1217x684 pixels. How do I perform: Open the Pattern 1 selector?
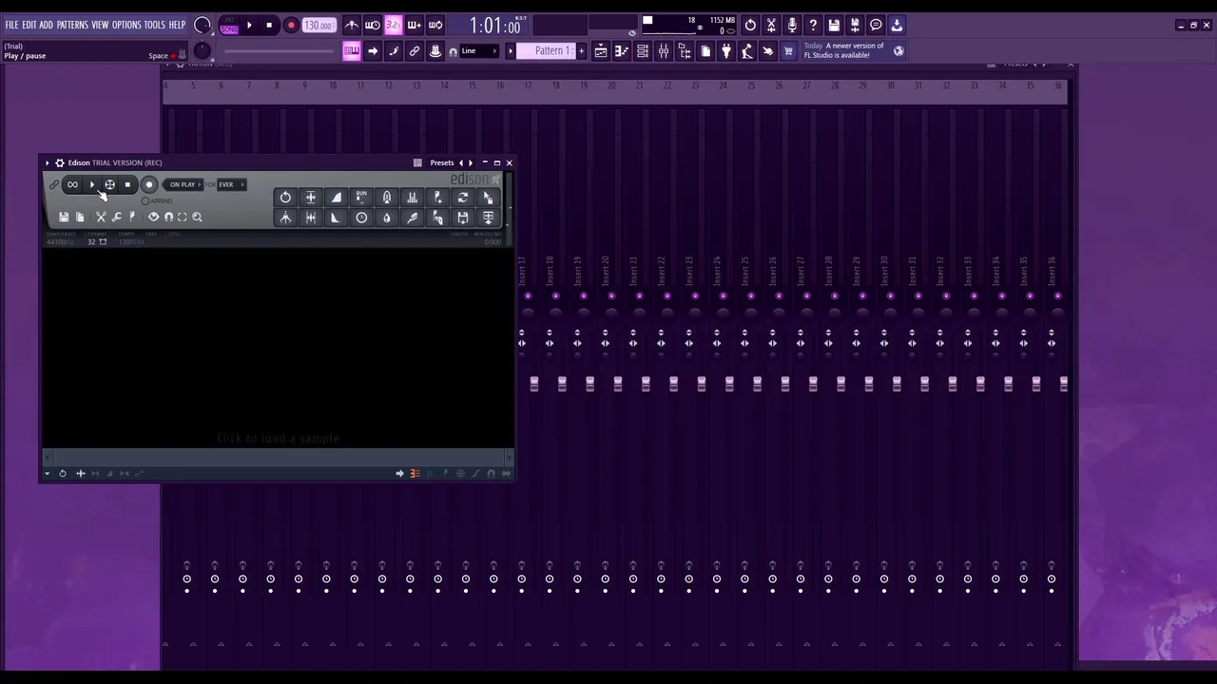pos(545,51)
